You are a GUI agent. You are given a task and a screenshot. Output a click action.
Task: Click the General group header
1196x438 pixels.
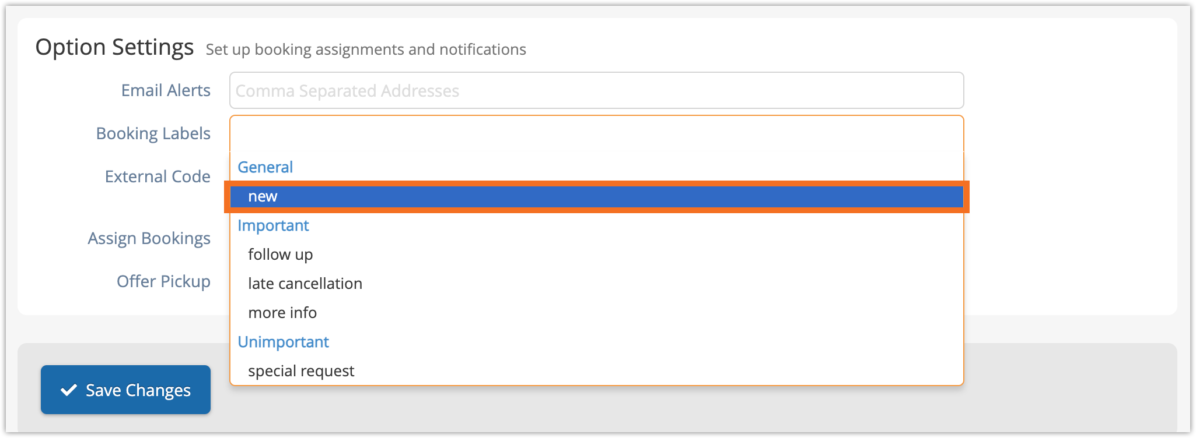265,167
